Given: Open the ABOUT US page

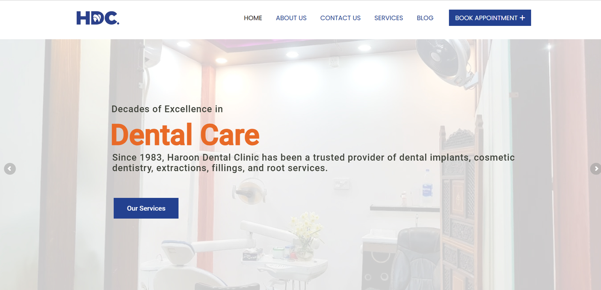Looking at the screenshot, I should pyautogui.click(x=291, y=18).
